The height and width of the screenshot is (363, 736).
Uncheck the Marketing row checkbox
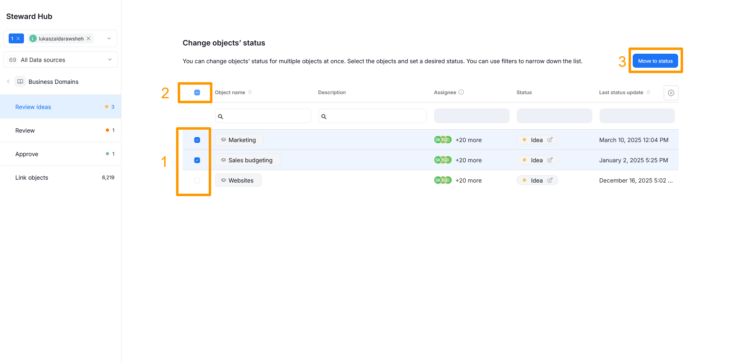click(x=197, y=140)
